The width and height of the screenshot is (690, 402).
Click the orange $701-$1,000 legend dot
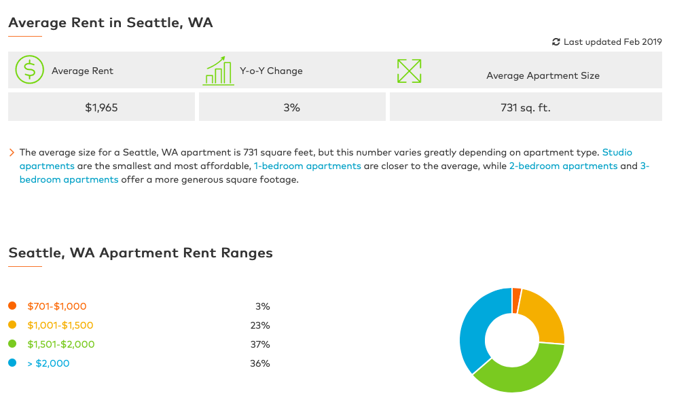[12, 306]
